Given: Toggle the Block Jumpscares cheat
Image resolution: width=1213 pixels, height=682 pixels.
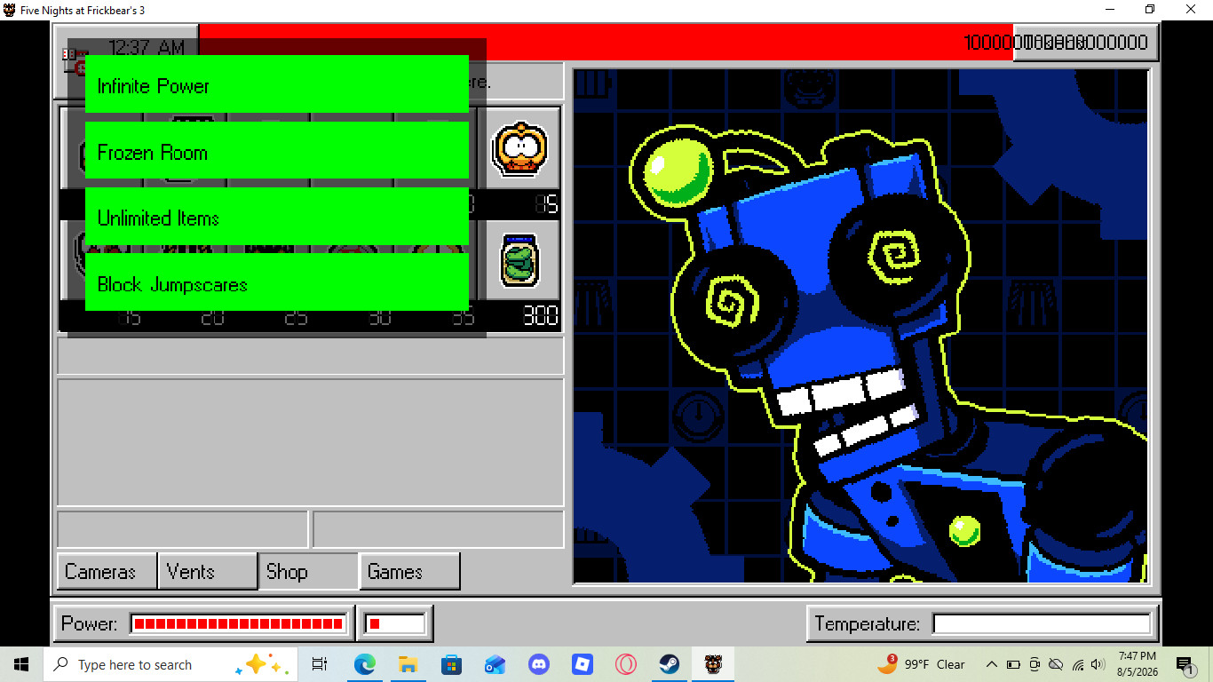Looking at the screenshot, I should pyautogui.click(x=276, y=282).
